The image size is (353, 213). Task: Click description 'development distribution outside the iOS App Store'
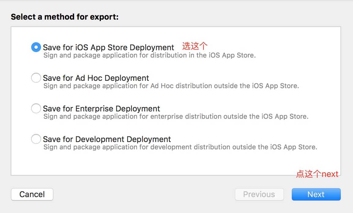(234, 147)
